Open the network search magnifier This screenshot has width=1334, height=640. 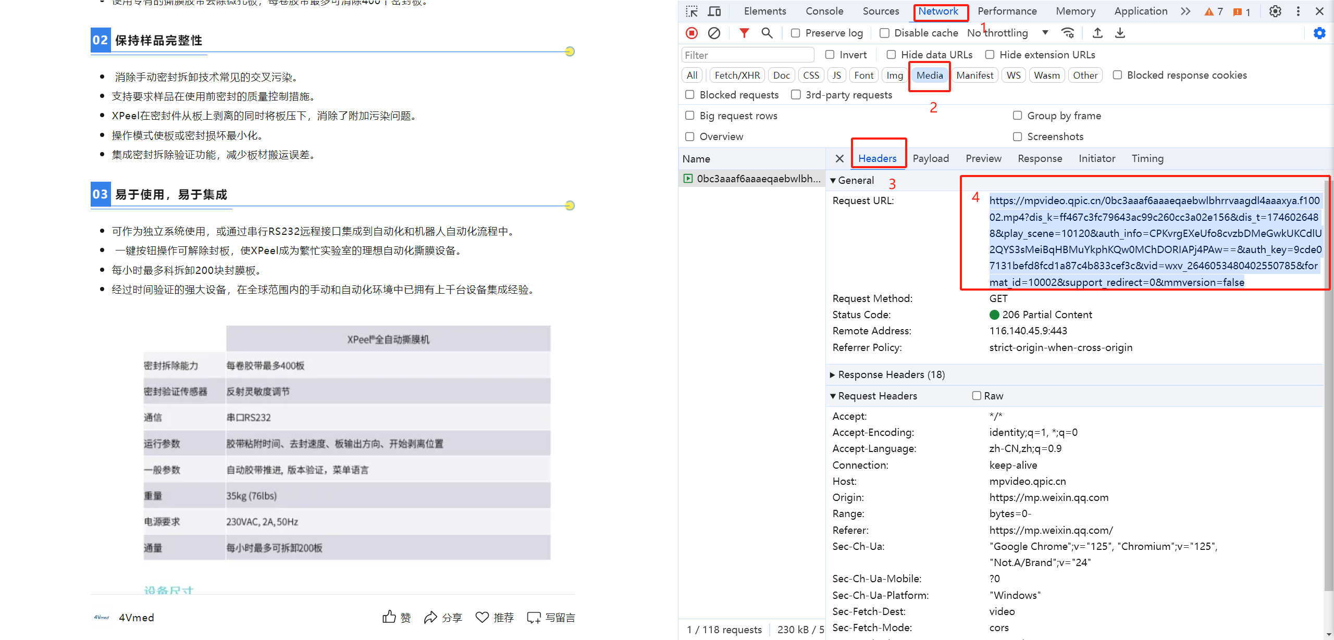click(x=767, y=33)
